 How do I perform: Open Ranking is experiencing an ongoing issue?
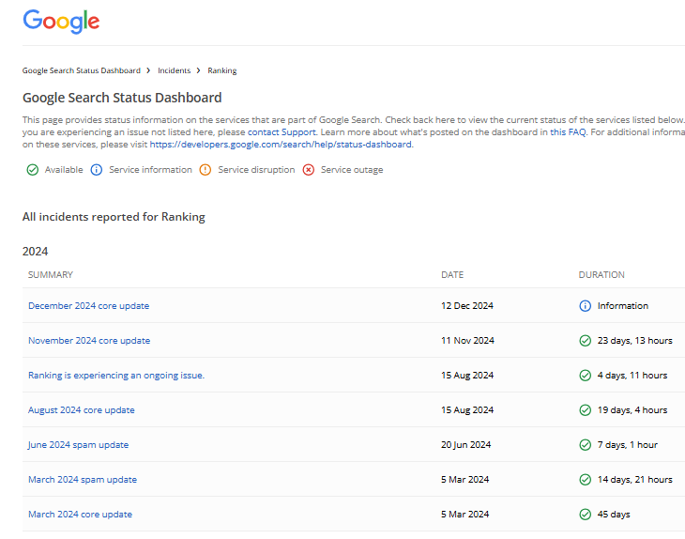(x=116, y=375)
